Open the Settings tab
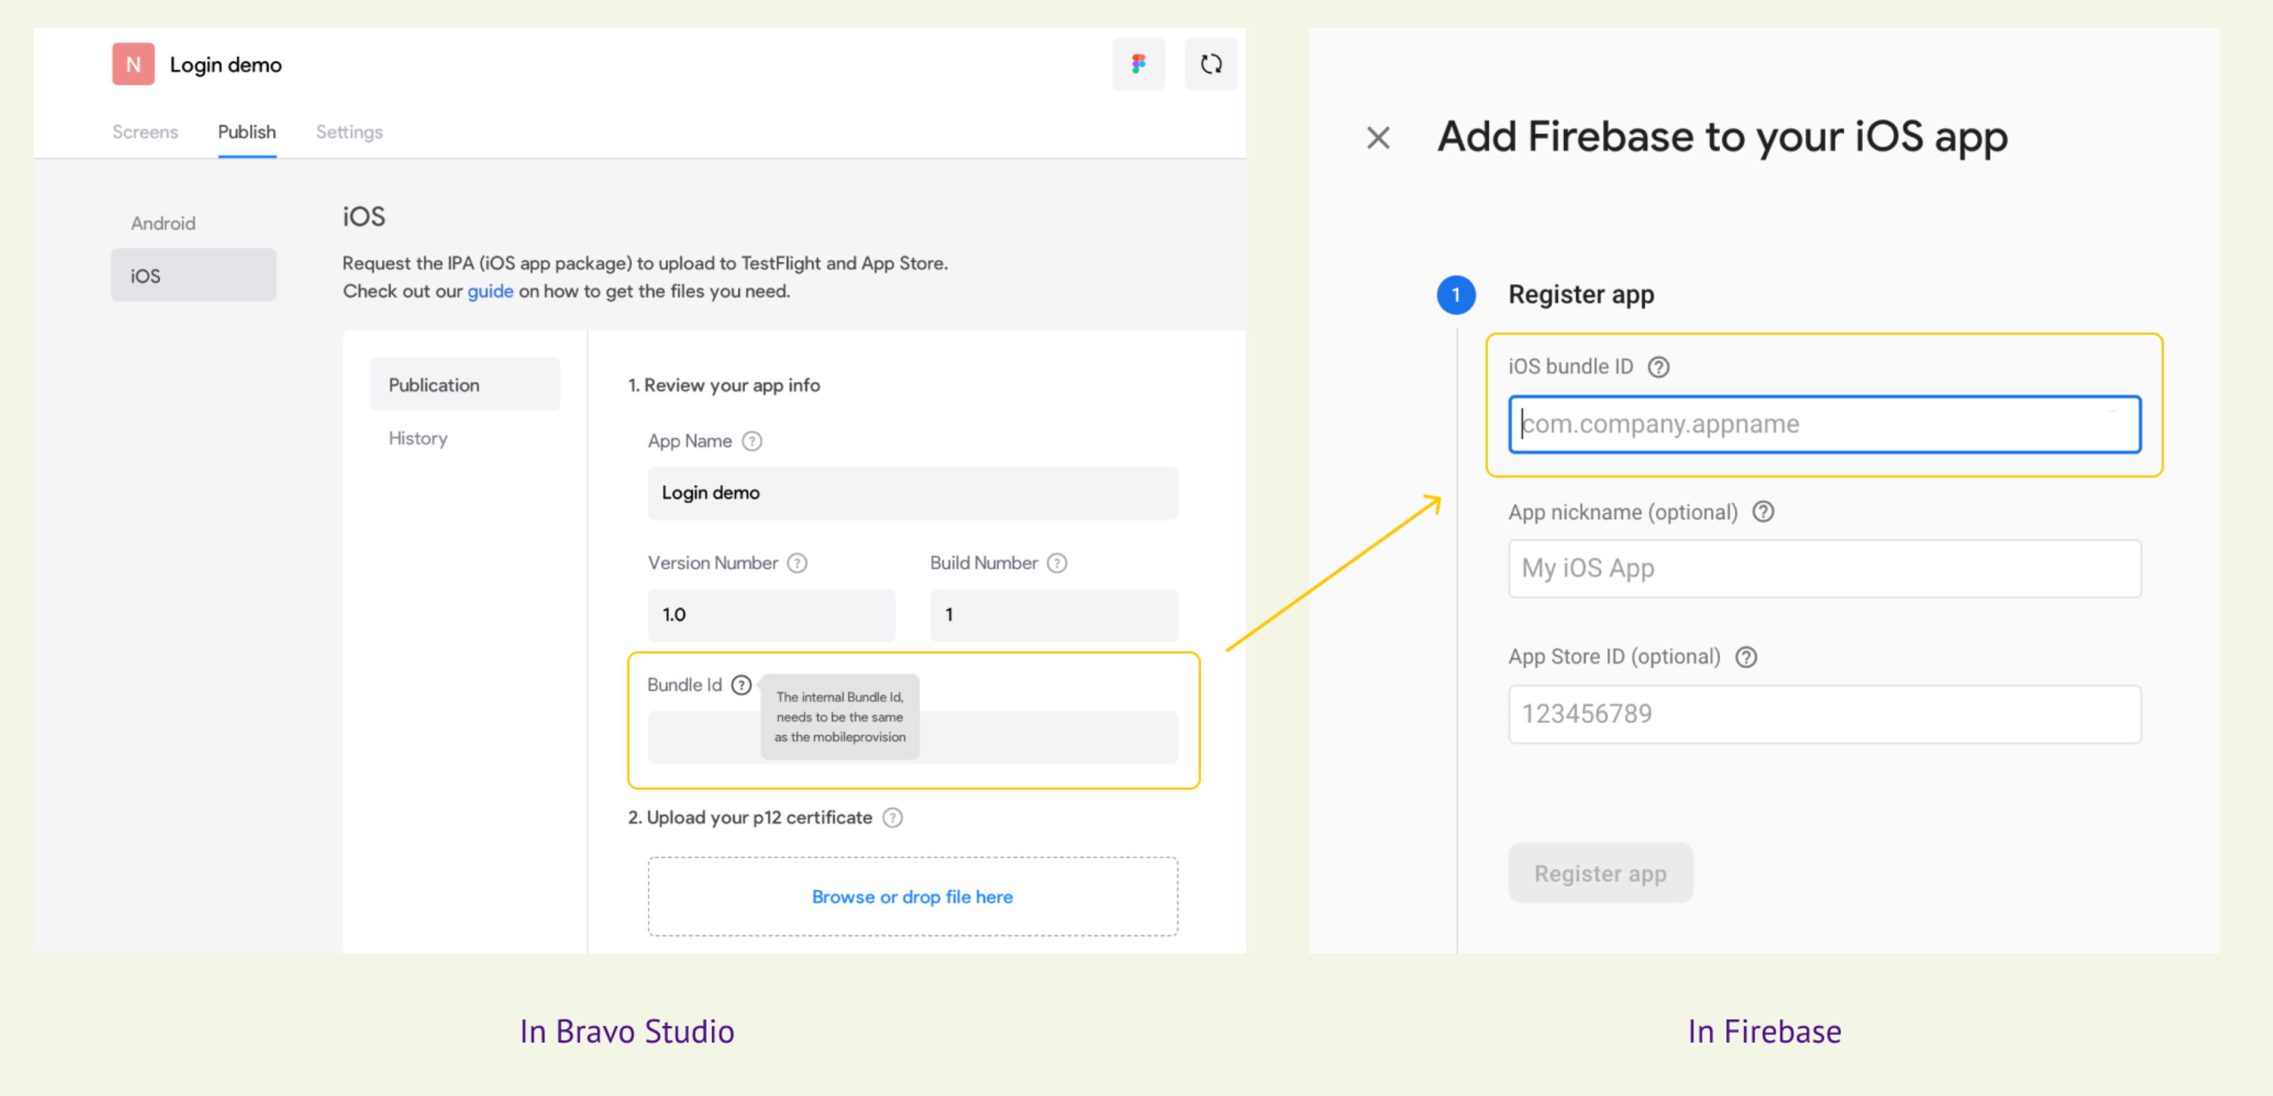Image resolution: width=2273 pixels, height=1096 pixels. coord(349,131)
